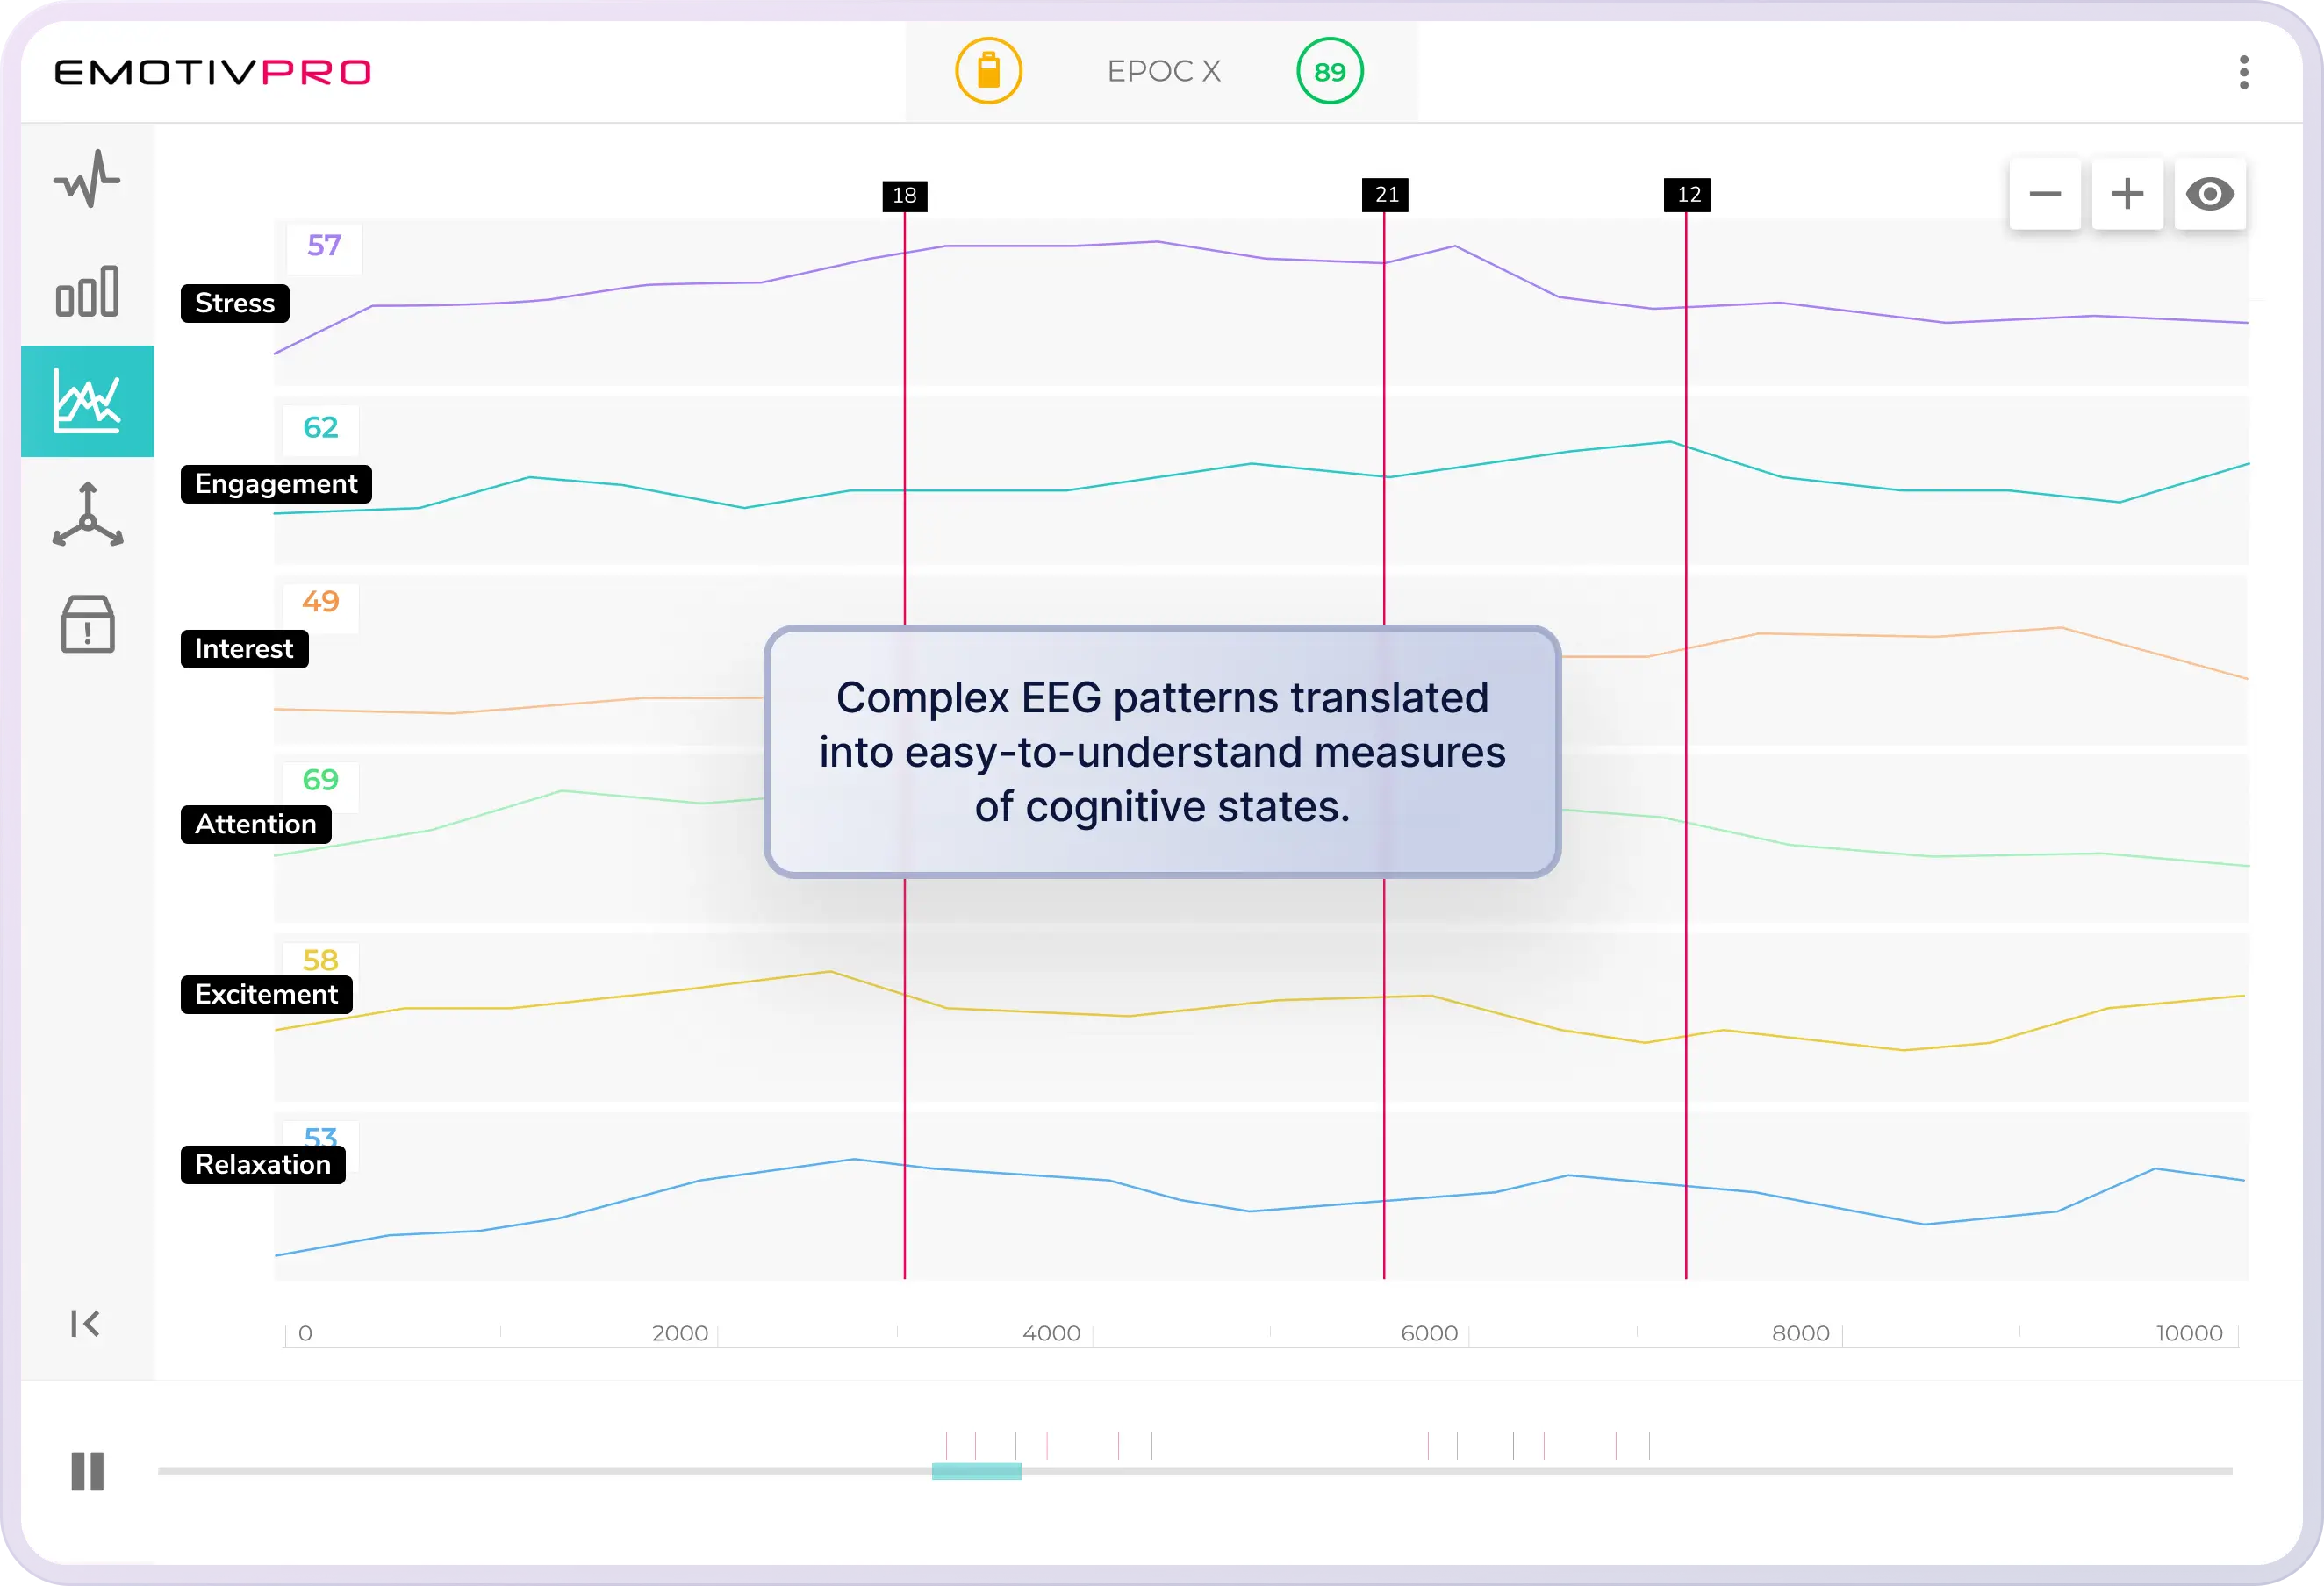2324x1586 pixels.
Task: Zoom out using the minus button
Action: click(2045, 193)
